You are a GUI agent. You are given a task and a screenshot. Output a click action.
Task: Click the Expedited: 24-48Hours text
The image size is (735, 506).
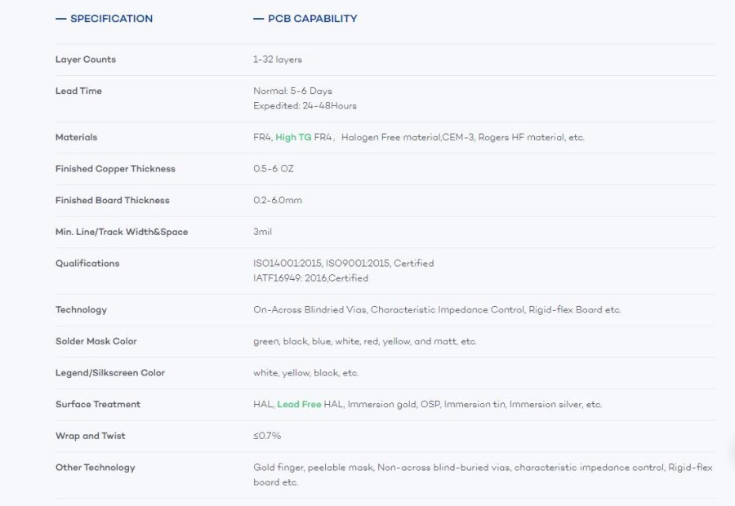305,106
